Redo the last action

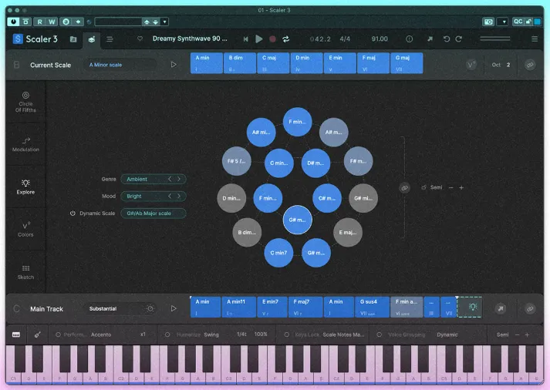pyautogui.click(x=459, y=39)
